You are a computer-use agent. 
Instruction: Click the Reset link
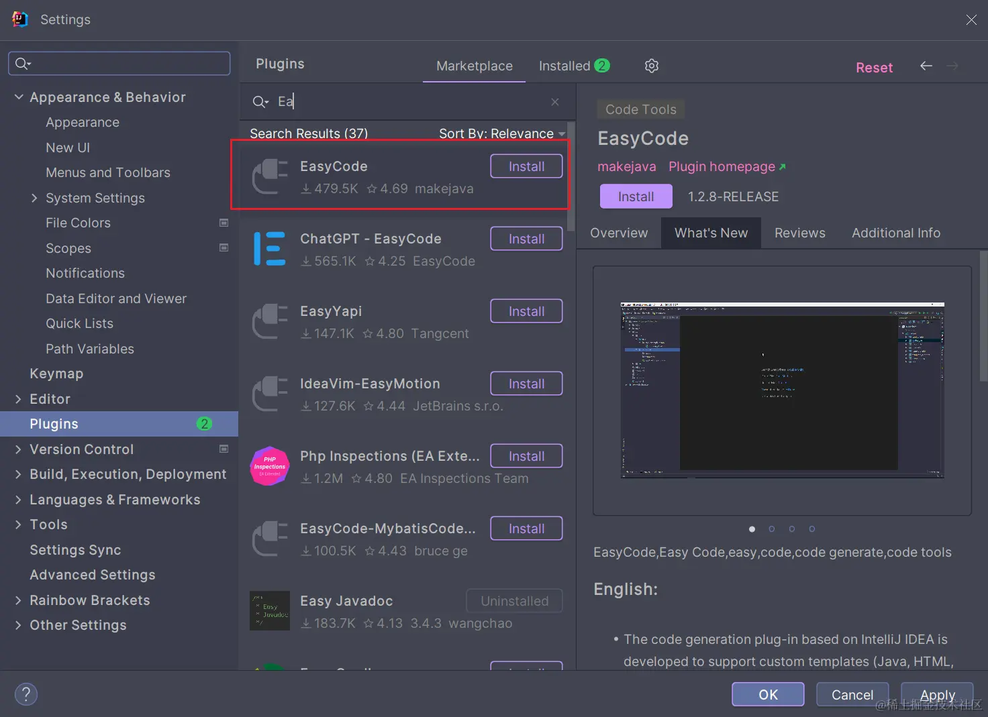(874, 67)
